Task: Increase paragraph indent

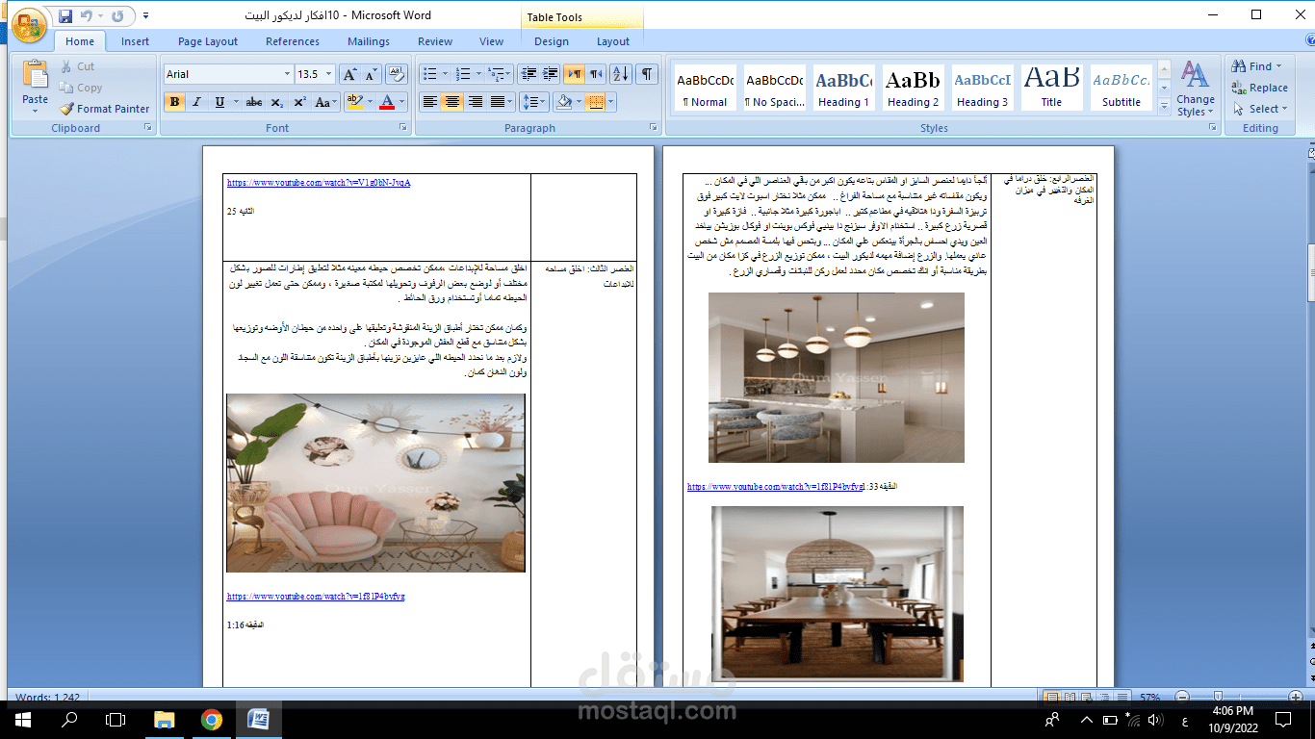Action: (550, 74)
